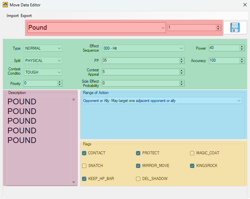Open the Effect Sequence dropdown
The height and width of the screenshot is (199, 250).
tap(143, 48)
